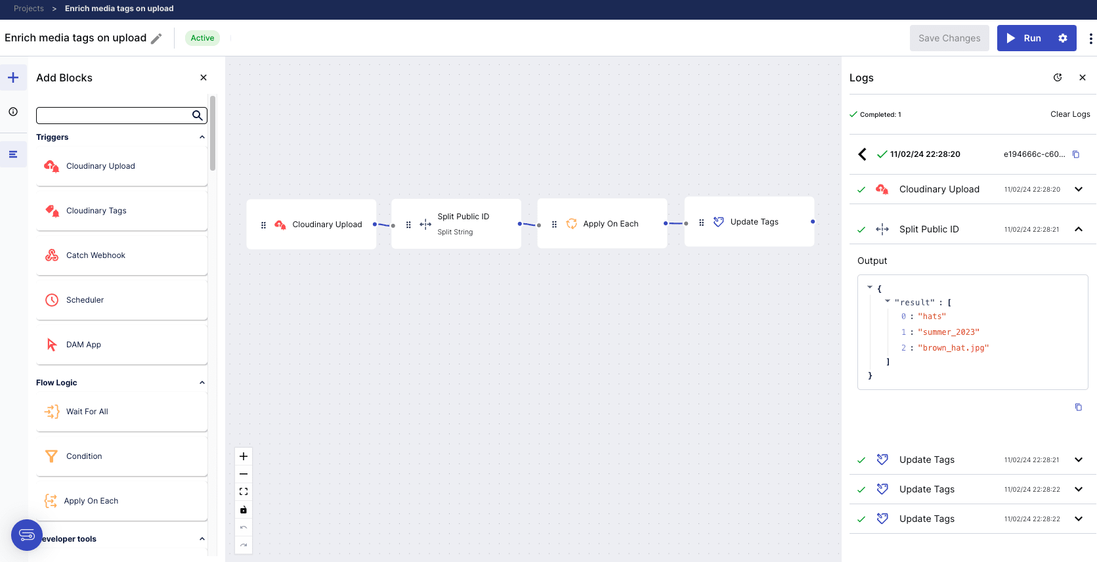Copy the execution ID e194666c
This screenshot has width=1097, height=562.
[1076, 154]
